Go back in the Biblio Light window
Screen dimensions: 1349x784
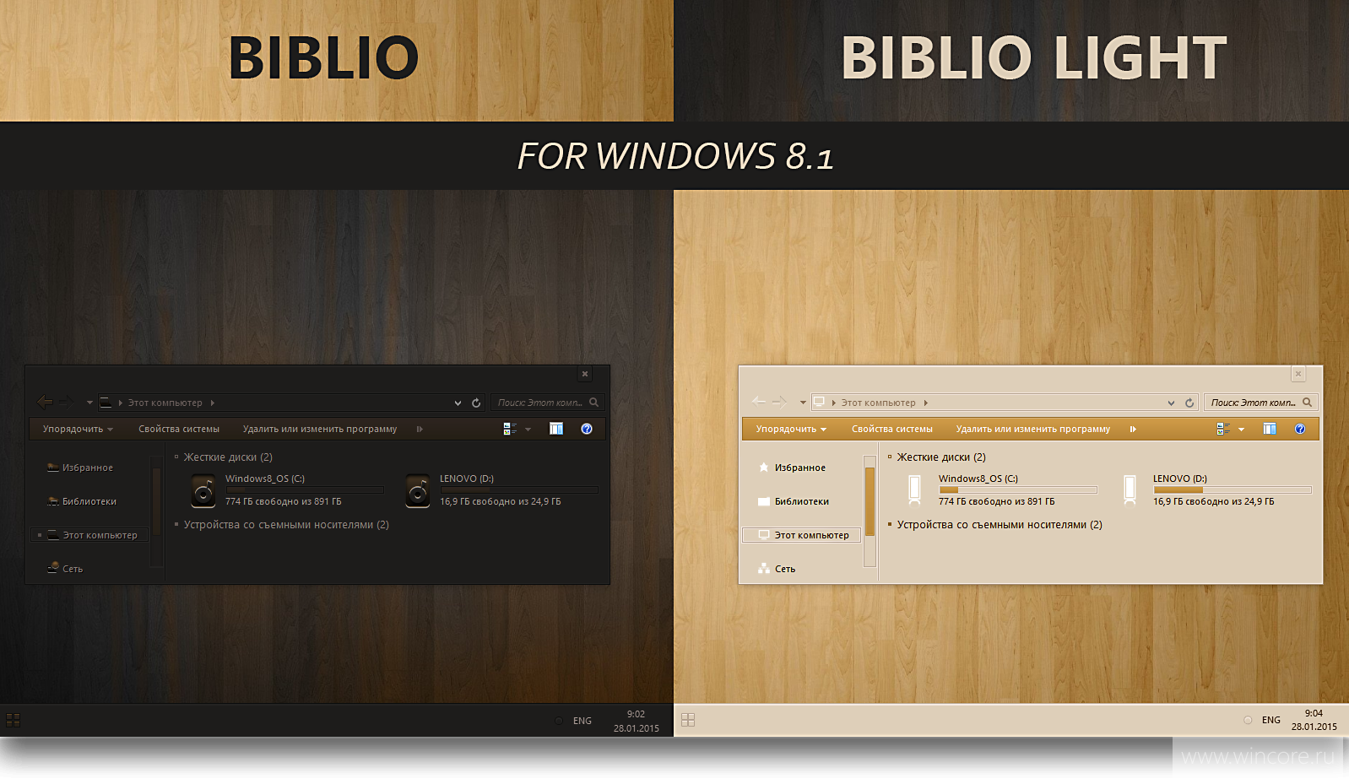(758, 403)
